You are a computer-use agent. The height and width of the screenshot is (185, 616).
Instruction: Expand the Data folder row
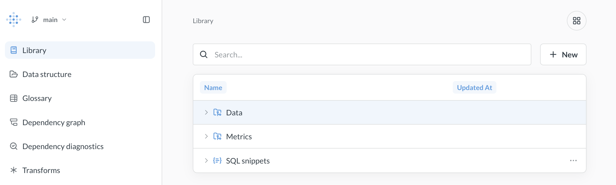tap(206, 112)
